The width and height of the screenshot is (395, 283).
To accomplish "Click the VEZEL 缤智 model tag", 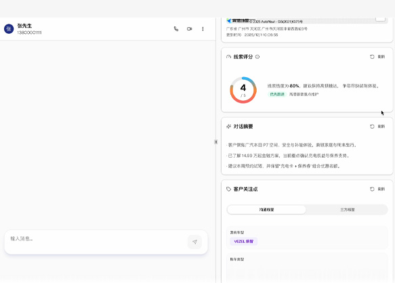I will click(244, 242).
